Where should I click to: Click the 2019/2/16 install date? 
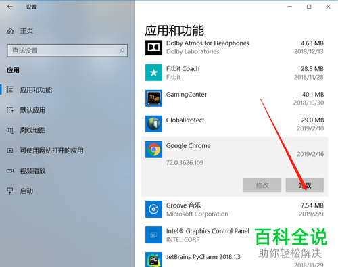tap(310, 154)
